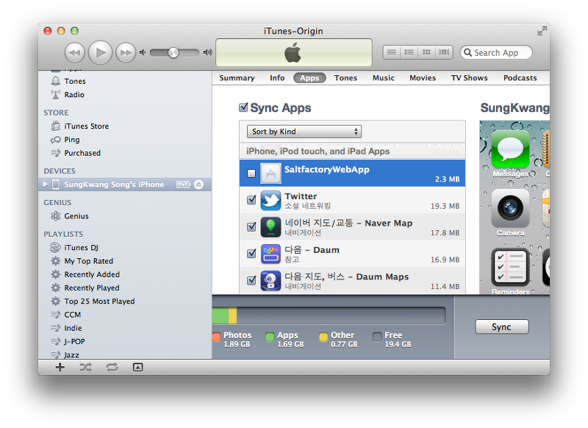Click the SaltfactoryWebApp app icon
Image resolution: width=588 pixels, height=428 pixels.
[x=270, y=174]
